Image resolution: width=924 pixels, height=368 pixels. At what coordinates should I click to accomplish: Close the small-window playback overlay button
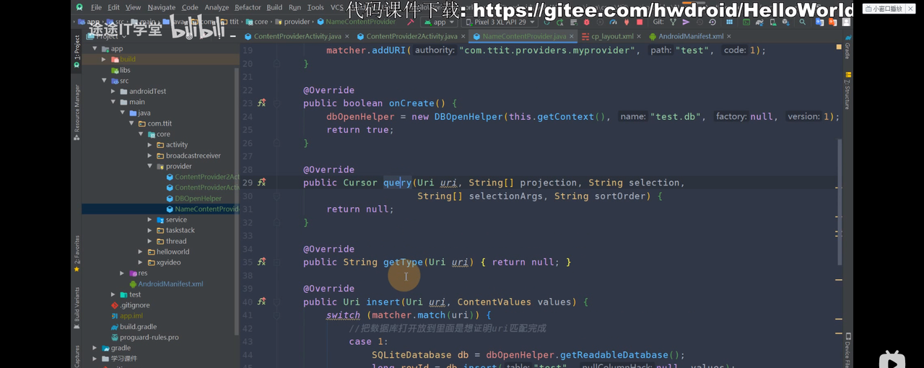[912, 9]
